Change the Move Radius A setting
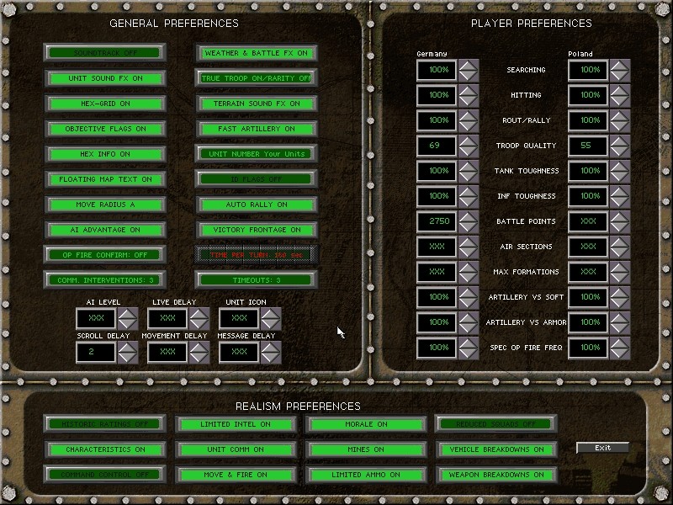This screenshot has height=505, width=673. tap(104, 205)
